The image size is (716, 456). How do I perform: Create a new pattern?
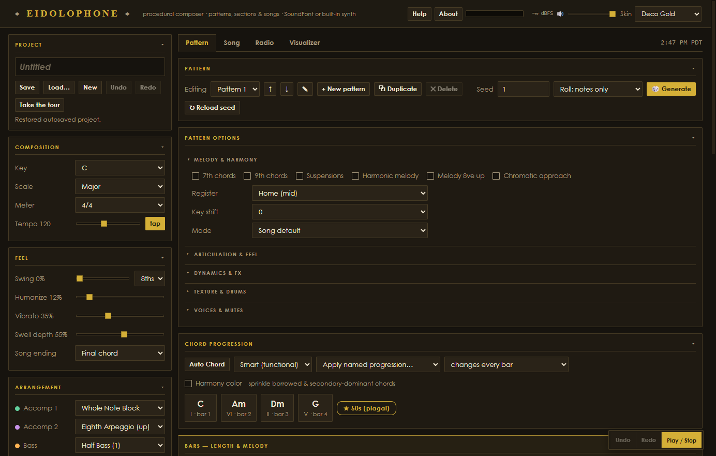click(x=344, y=89)
